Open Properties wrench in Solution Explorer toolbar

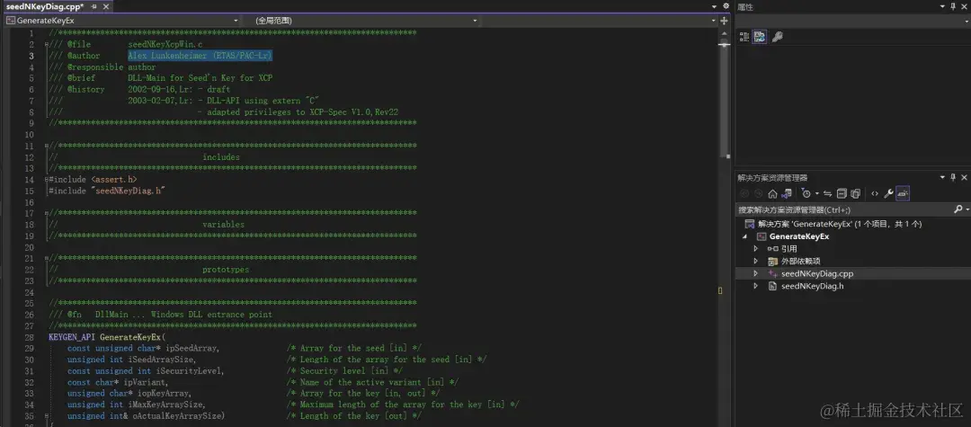[x=888, y=193]
